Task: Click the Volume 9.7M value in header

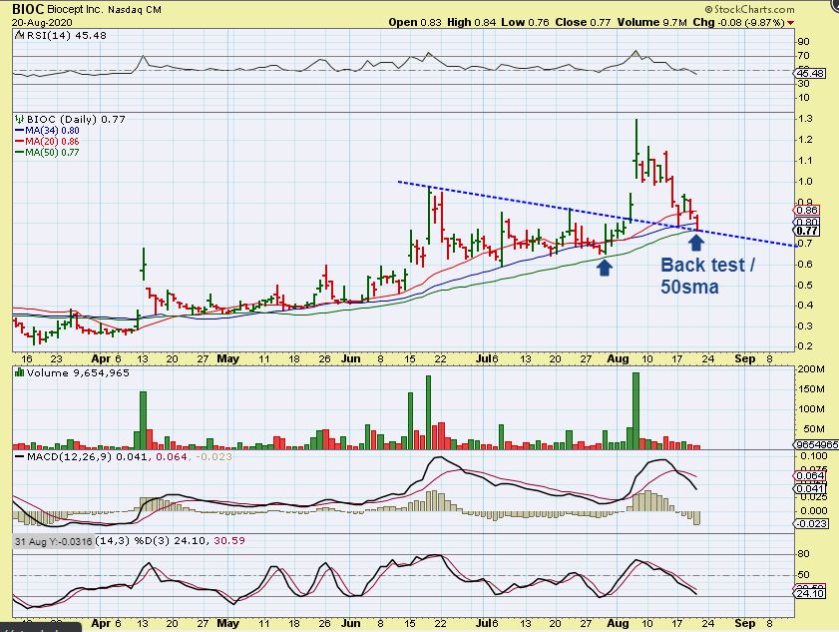Action: coord(651,23)
